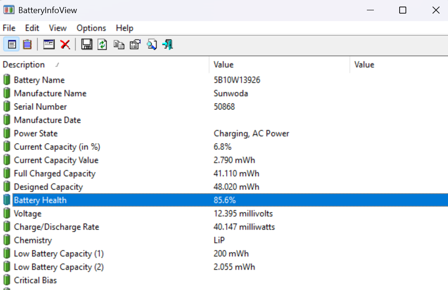The height and width of the screenshot is (290, 448).
Task: Select the Low Battery Capacity (1) label
Action: (59, 253)
